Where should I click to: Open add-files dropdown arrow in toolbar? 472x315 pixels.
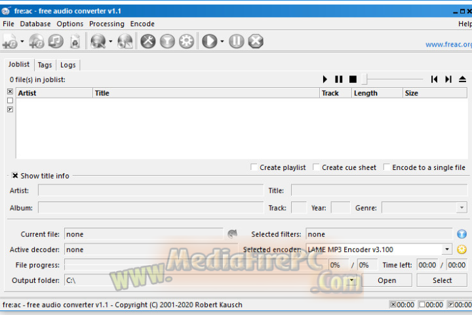click(x=22, y=41)
